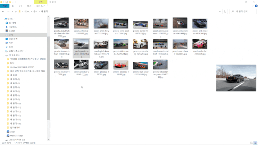Select 내 PC in the navigation tree
The width and height of the screenshot is (258, 145).
click(x=10, y=19)
